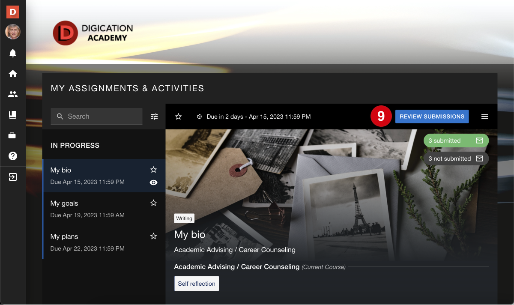Click the Due in 2 days date text

pyautogui.click(x=259, y=117)
